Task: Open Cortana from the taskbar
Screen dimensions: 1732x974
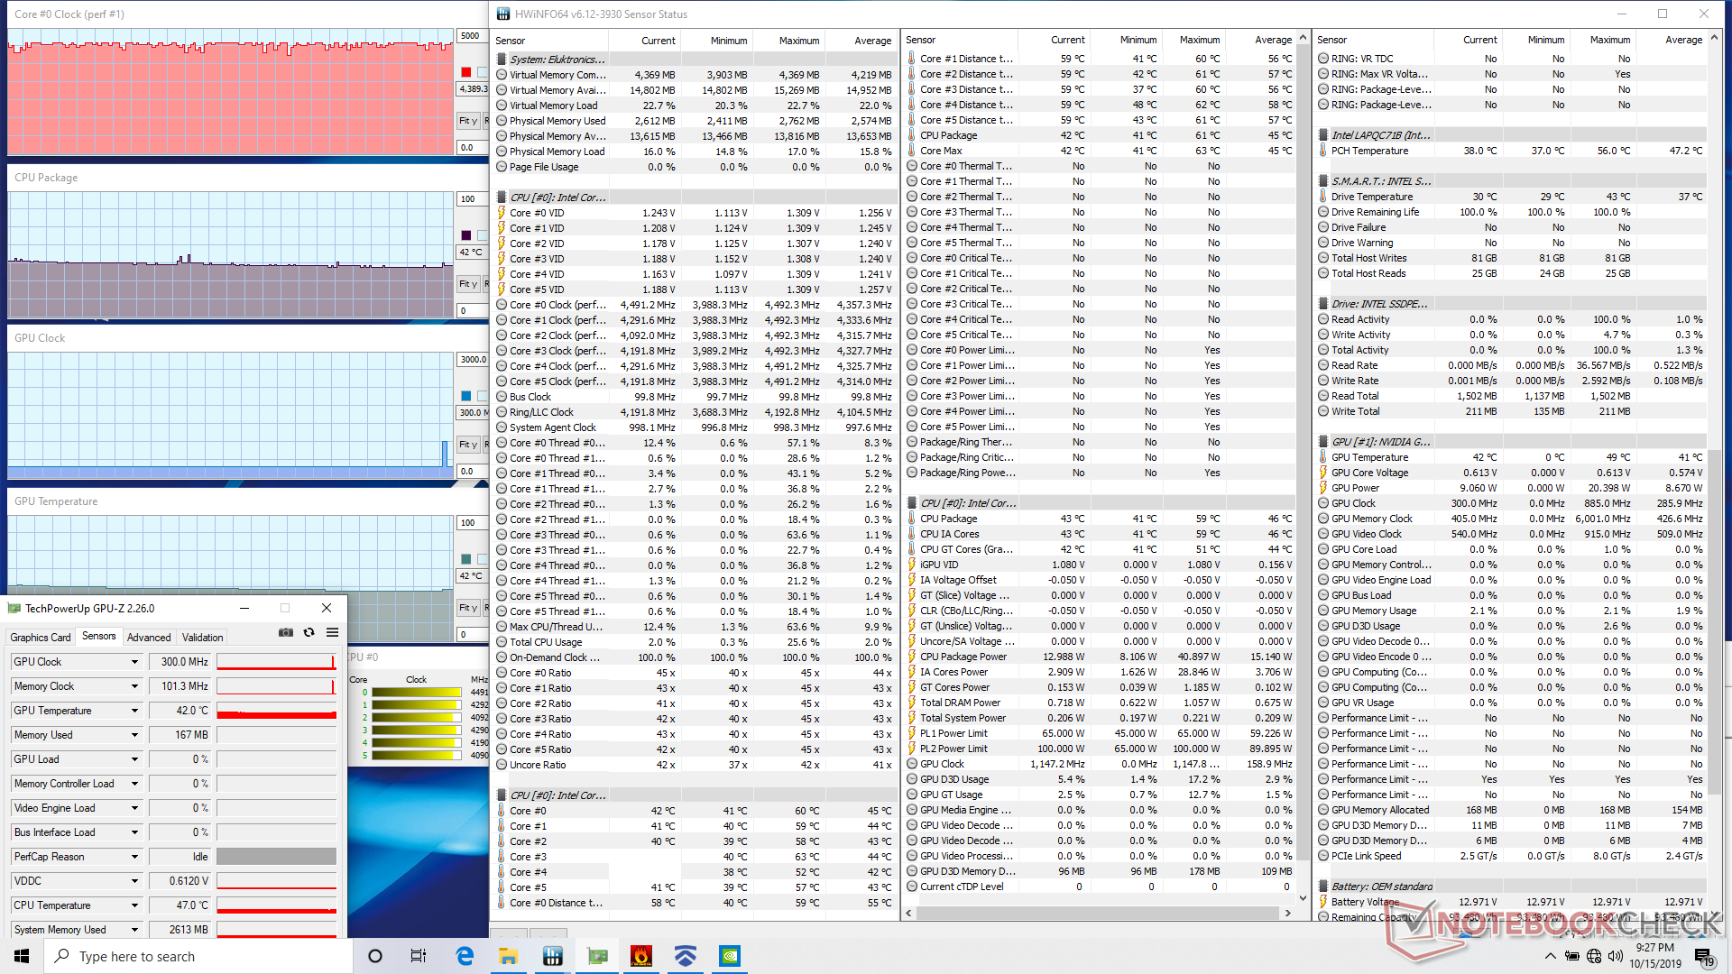Action: pos(375,956)
